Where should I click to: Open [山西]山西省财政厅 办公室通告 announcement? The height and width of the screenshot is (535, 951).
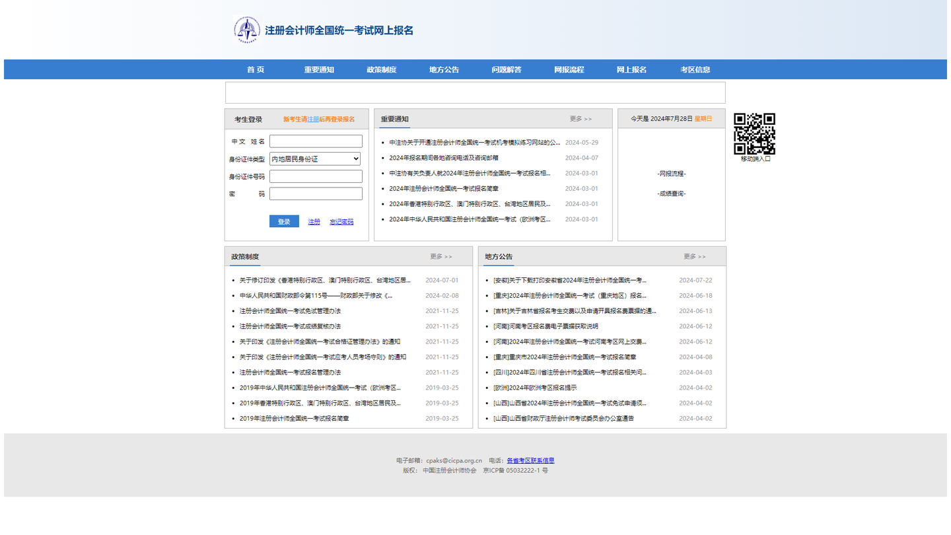coord(563,418)
